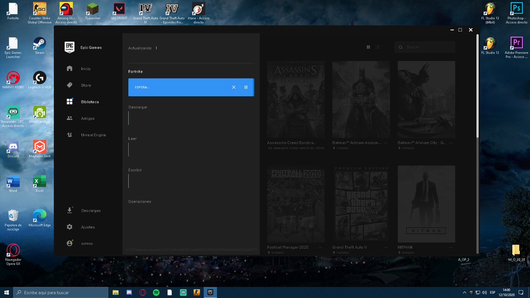Select the HITMAN game cover
The image size is (530, 298).
pyautogui.click(x=426, y=204)
